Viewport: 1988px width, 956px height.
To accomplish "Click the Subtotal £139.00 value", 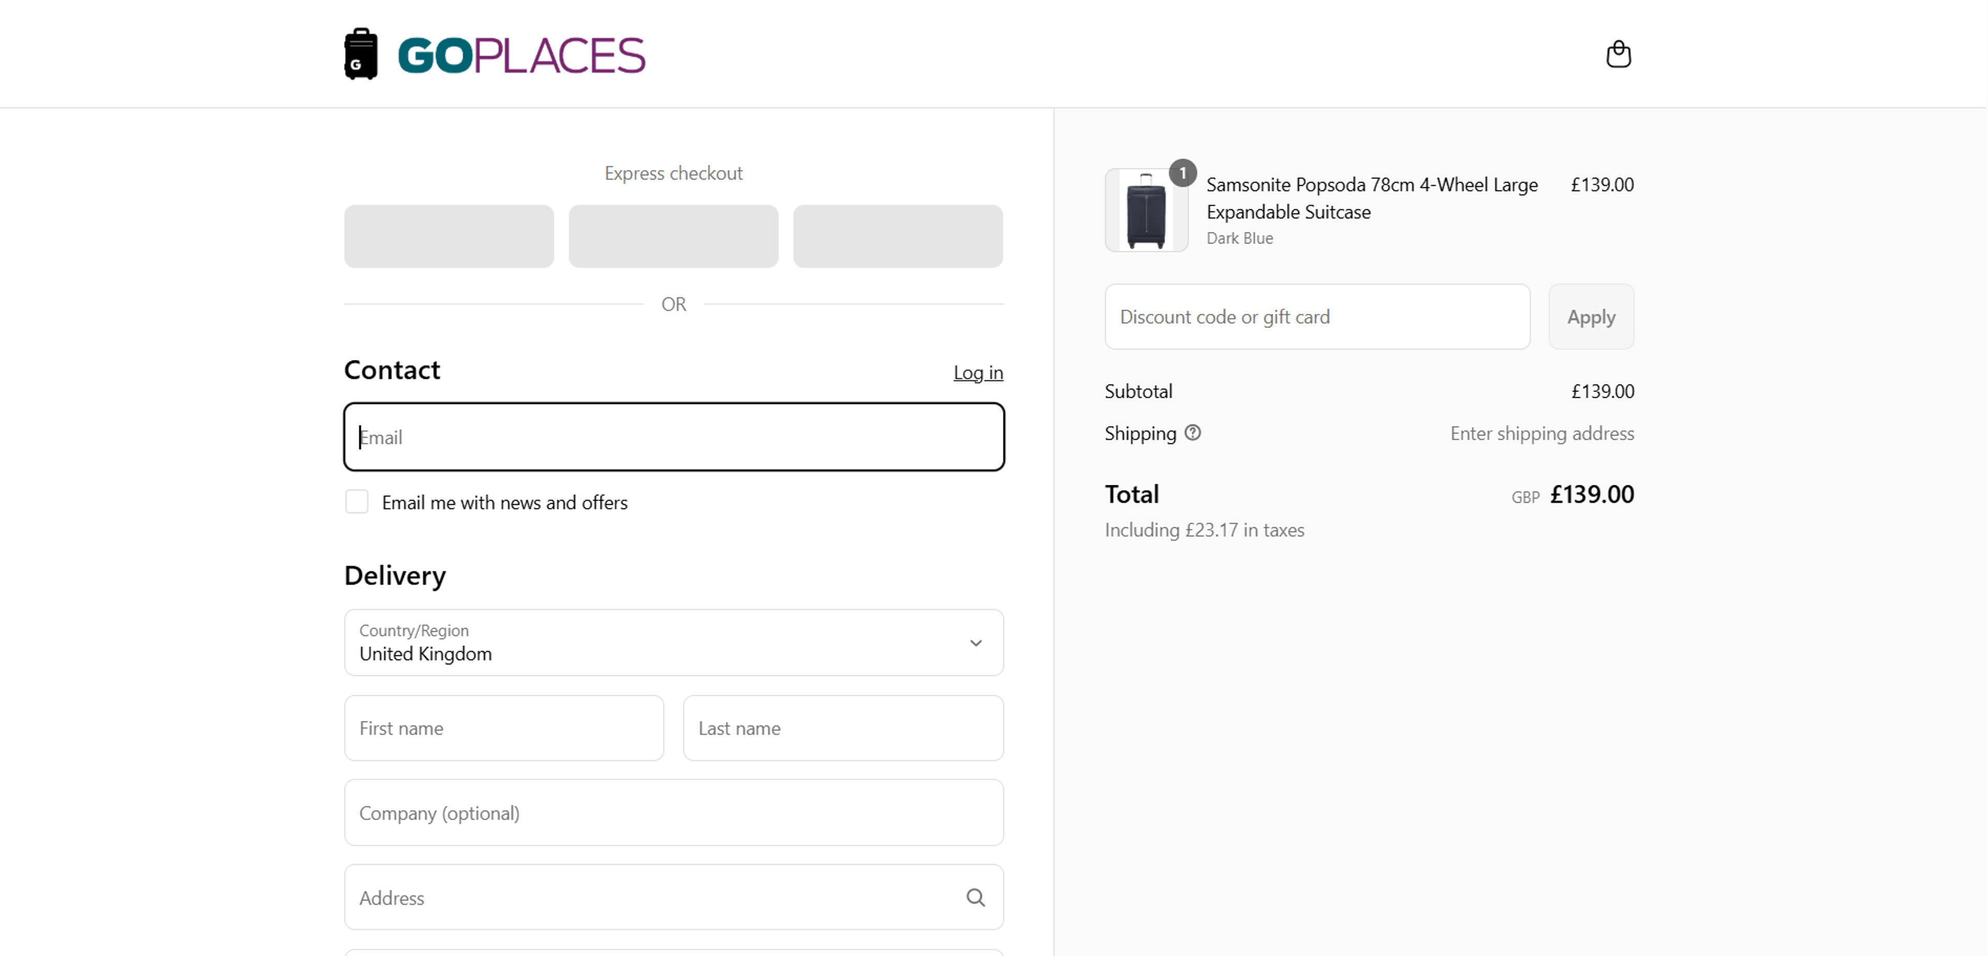I will click(x=1602, y=392).
